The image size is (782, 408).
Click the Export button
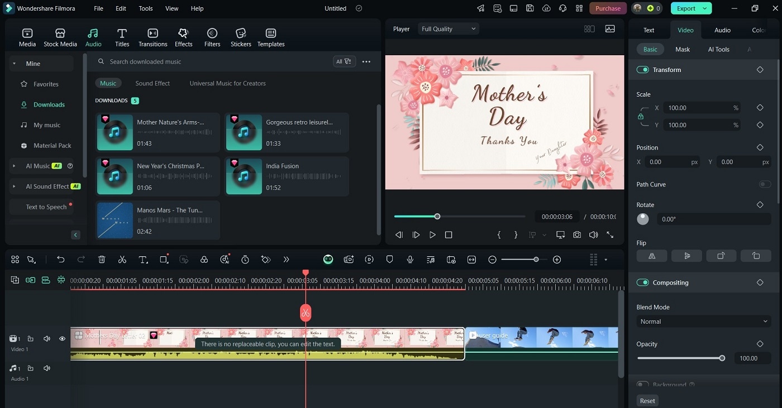point(686,8)
